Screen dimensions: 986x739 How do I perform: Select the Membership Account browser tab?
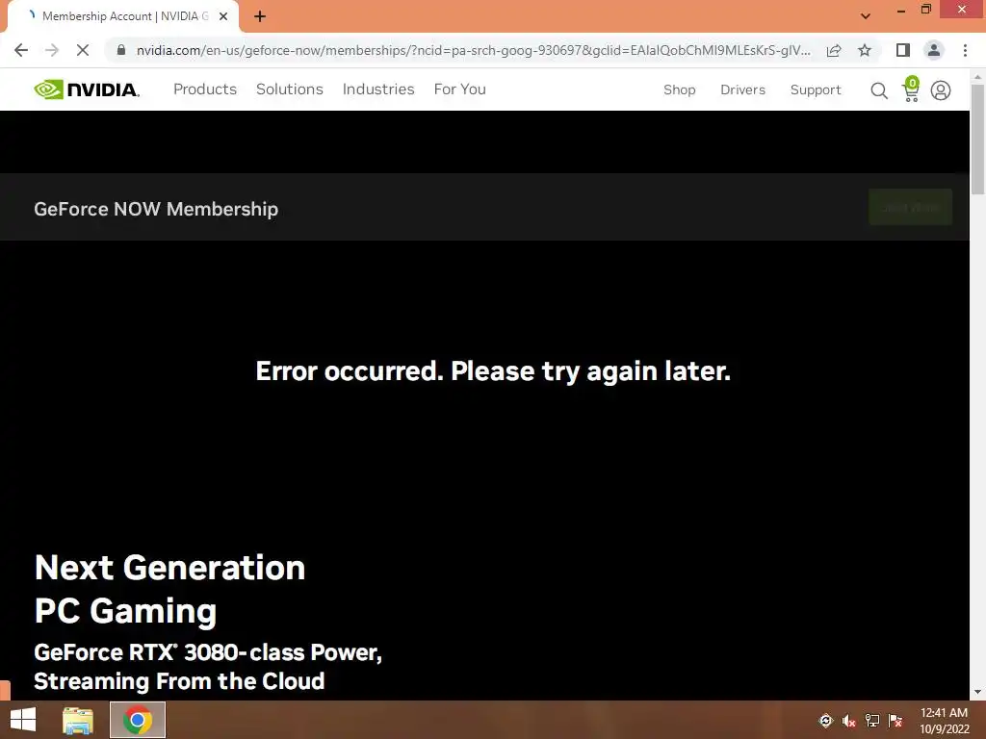[123, 17]
